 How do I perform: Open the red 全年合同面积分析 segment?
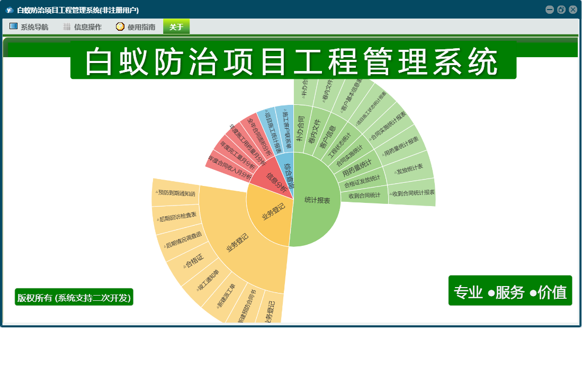click(260, 137)
